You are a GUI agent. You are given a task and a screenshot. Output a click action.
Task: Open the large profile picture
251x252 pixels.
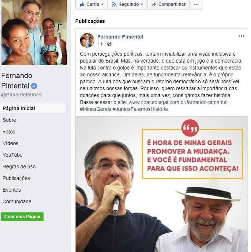(34, 32)
